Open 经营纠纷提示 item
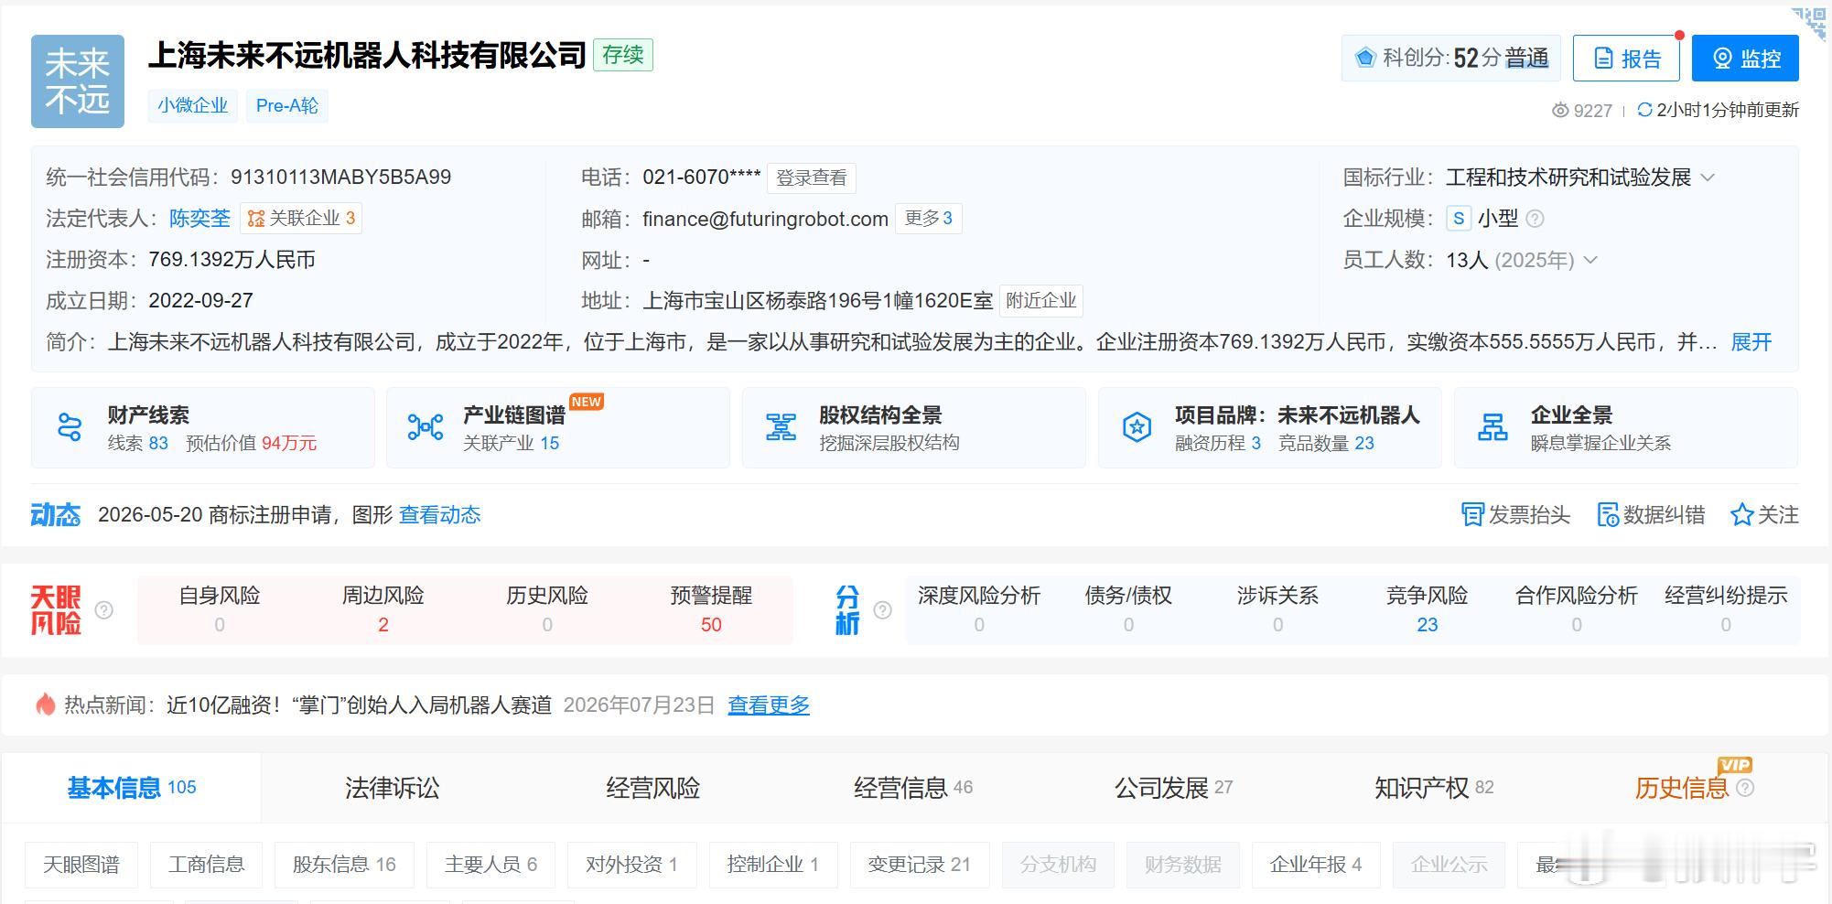Screen dimensions: 1832x904 (x=1726, y=610)
